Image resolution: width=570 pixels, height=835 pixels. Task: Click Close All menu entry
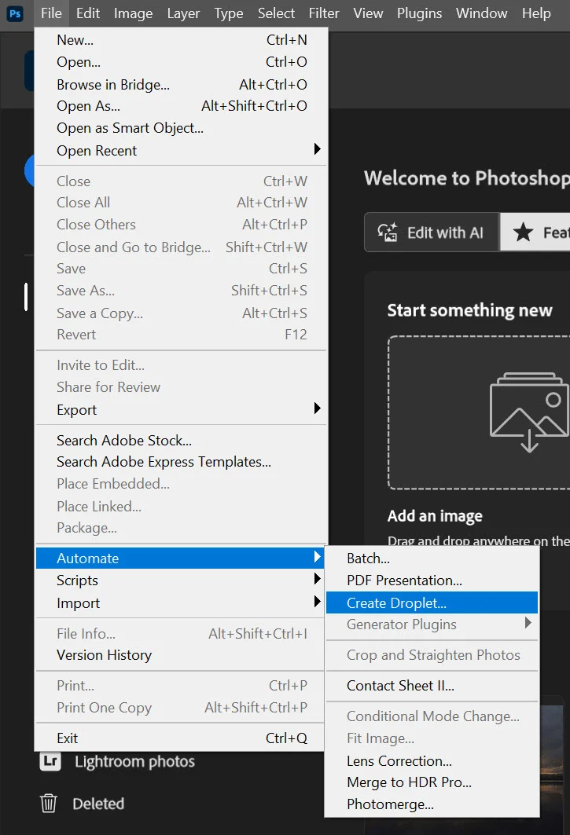182,203
